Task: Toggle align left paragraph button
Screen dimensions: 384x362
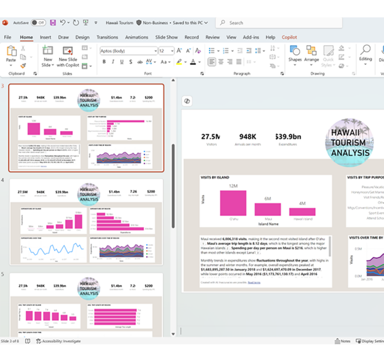Action: (x=212, y=62)
